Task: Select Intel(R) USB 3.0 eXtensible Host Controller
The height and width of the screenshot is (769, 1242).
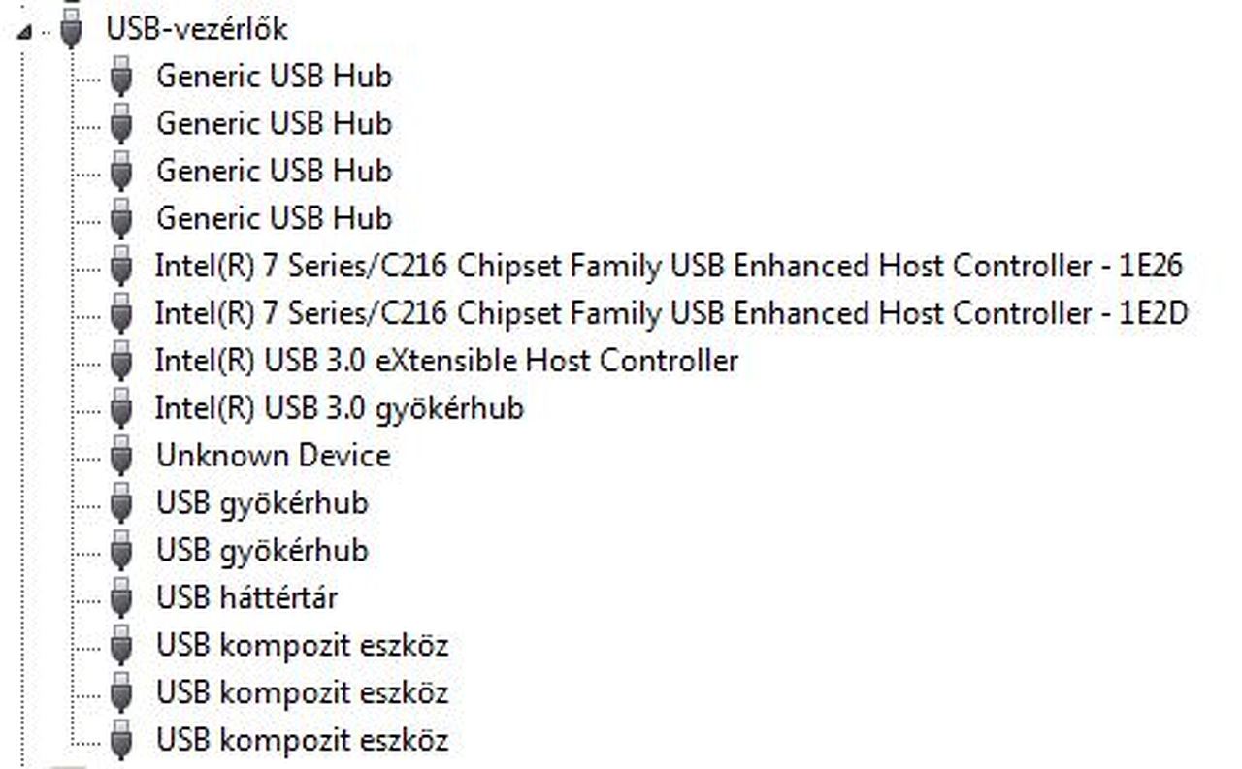Action: click(446, 361)
